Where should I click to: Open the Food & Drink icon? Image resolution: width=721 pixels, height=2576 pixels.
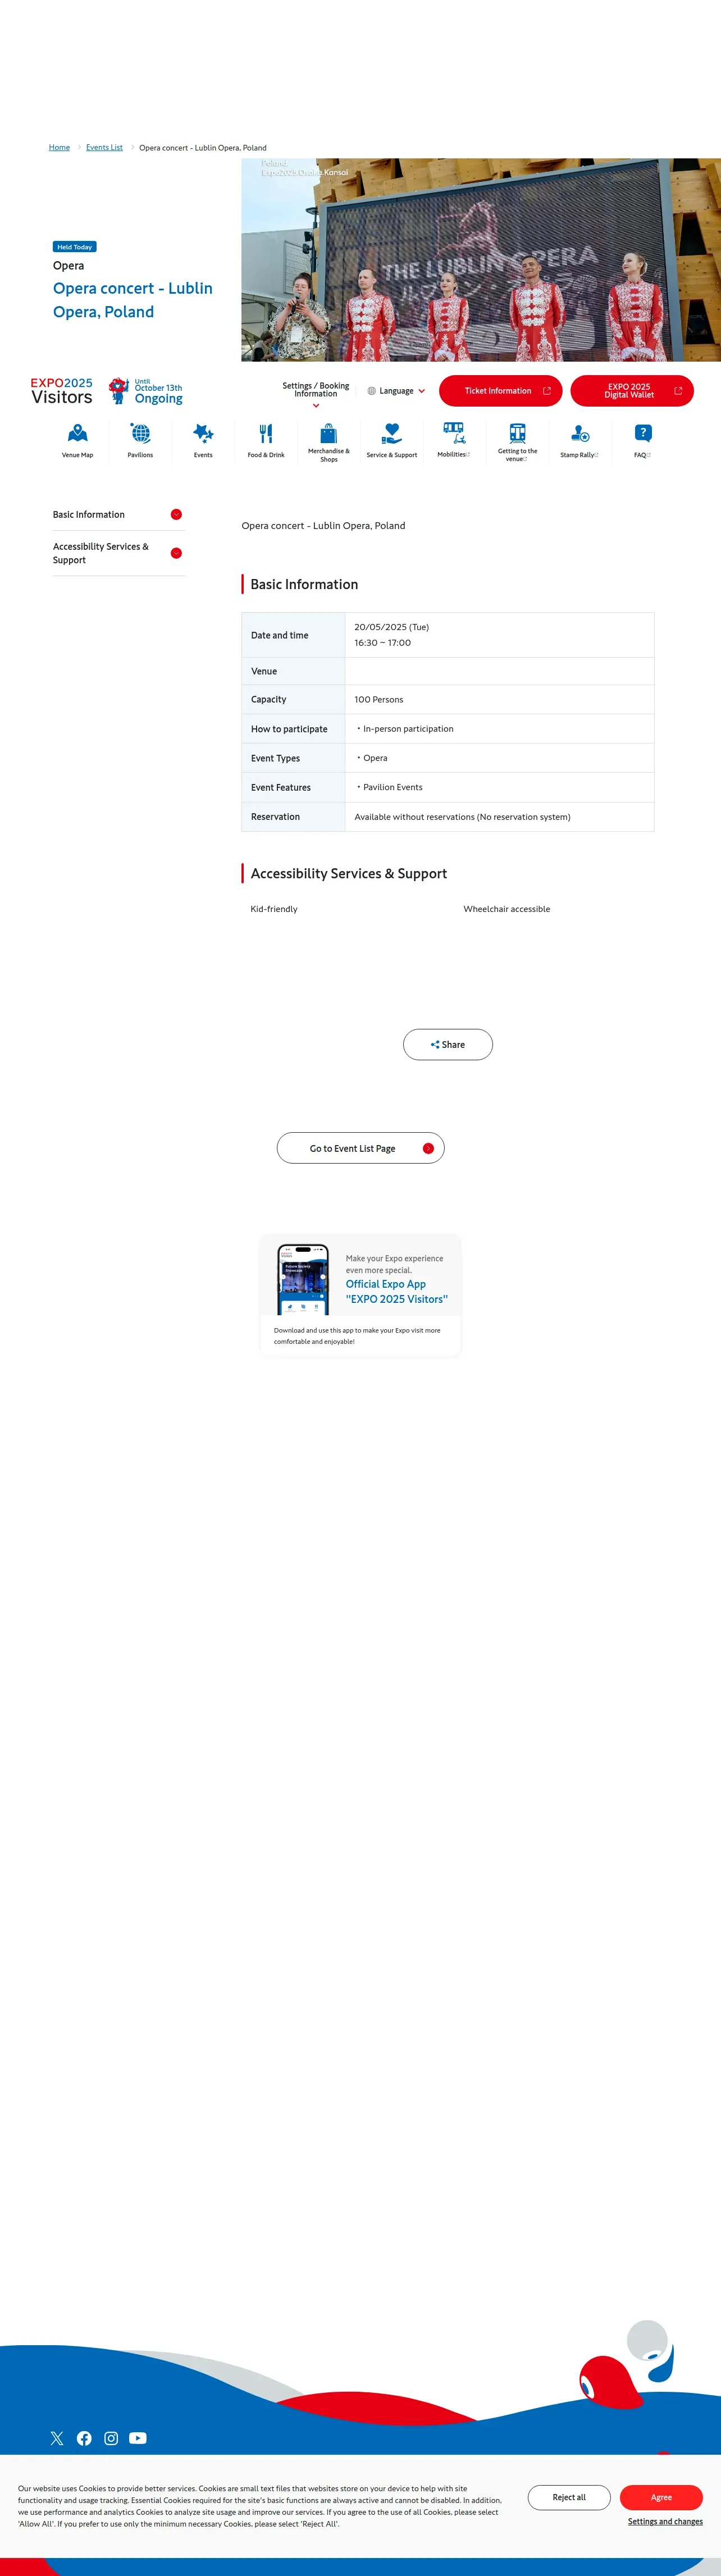[x=266, y=433]
